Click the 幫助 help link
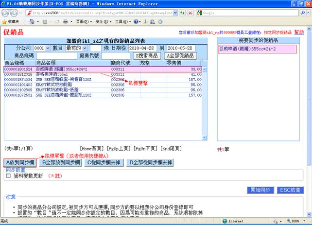This screenshot has width=312, height=225. (299, 32)
